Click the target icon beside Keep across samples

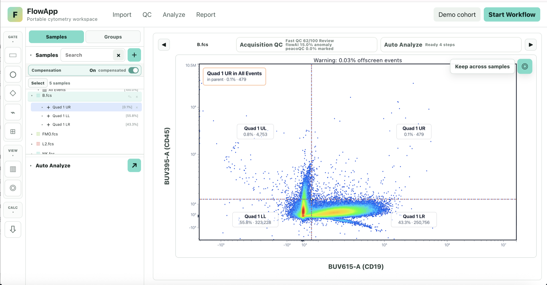coord(525,67)
